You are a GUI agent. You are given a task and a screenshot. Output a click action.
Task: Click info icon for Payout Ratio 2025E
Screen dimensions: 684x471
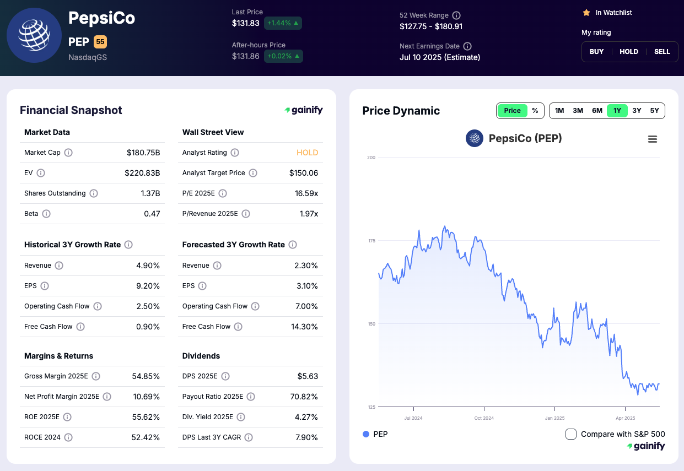point(251,397)
